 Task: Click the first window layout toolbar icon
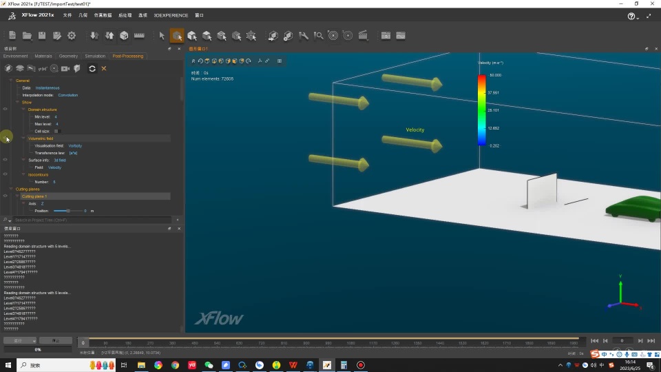[x=386, y=36]
